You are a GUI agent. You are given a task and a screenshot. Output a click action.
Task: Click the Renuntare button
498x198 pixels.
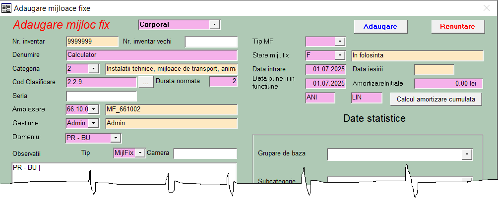point(457,26)
